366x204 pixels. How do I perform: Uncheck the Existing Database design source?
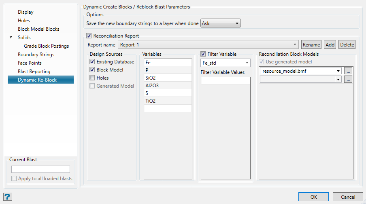coord(92,62)
